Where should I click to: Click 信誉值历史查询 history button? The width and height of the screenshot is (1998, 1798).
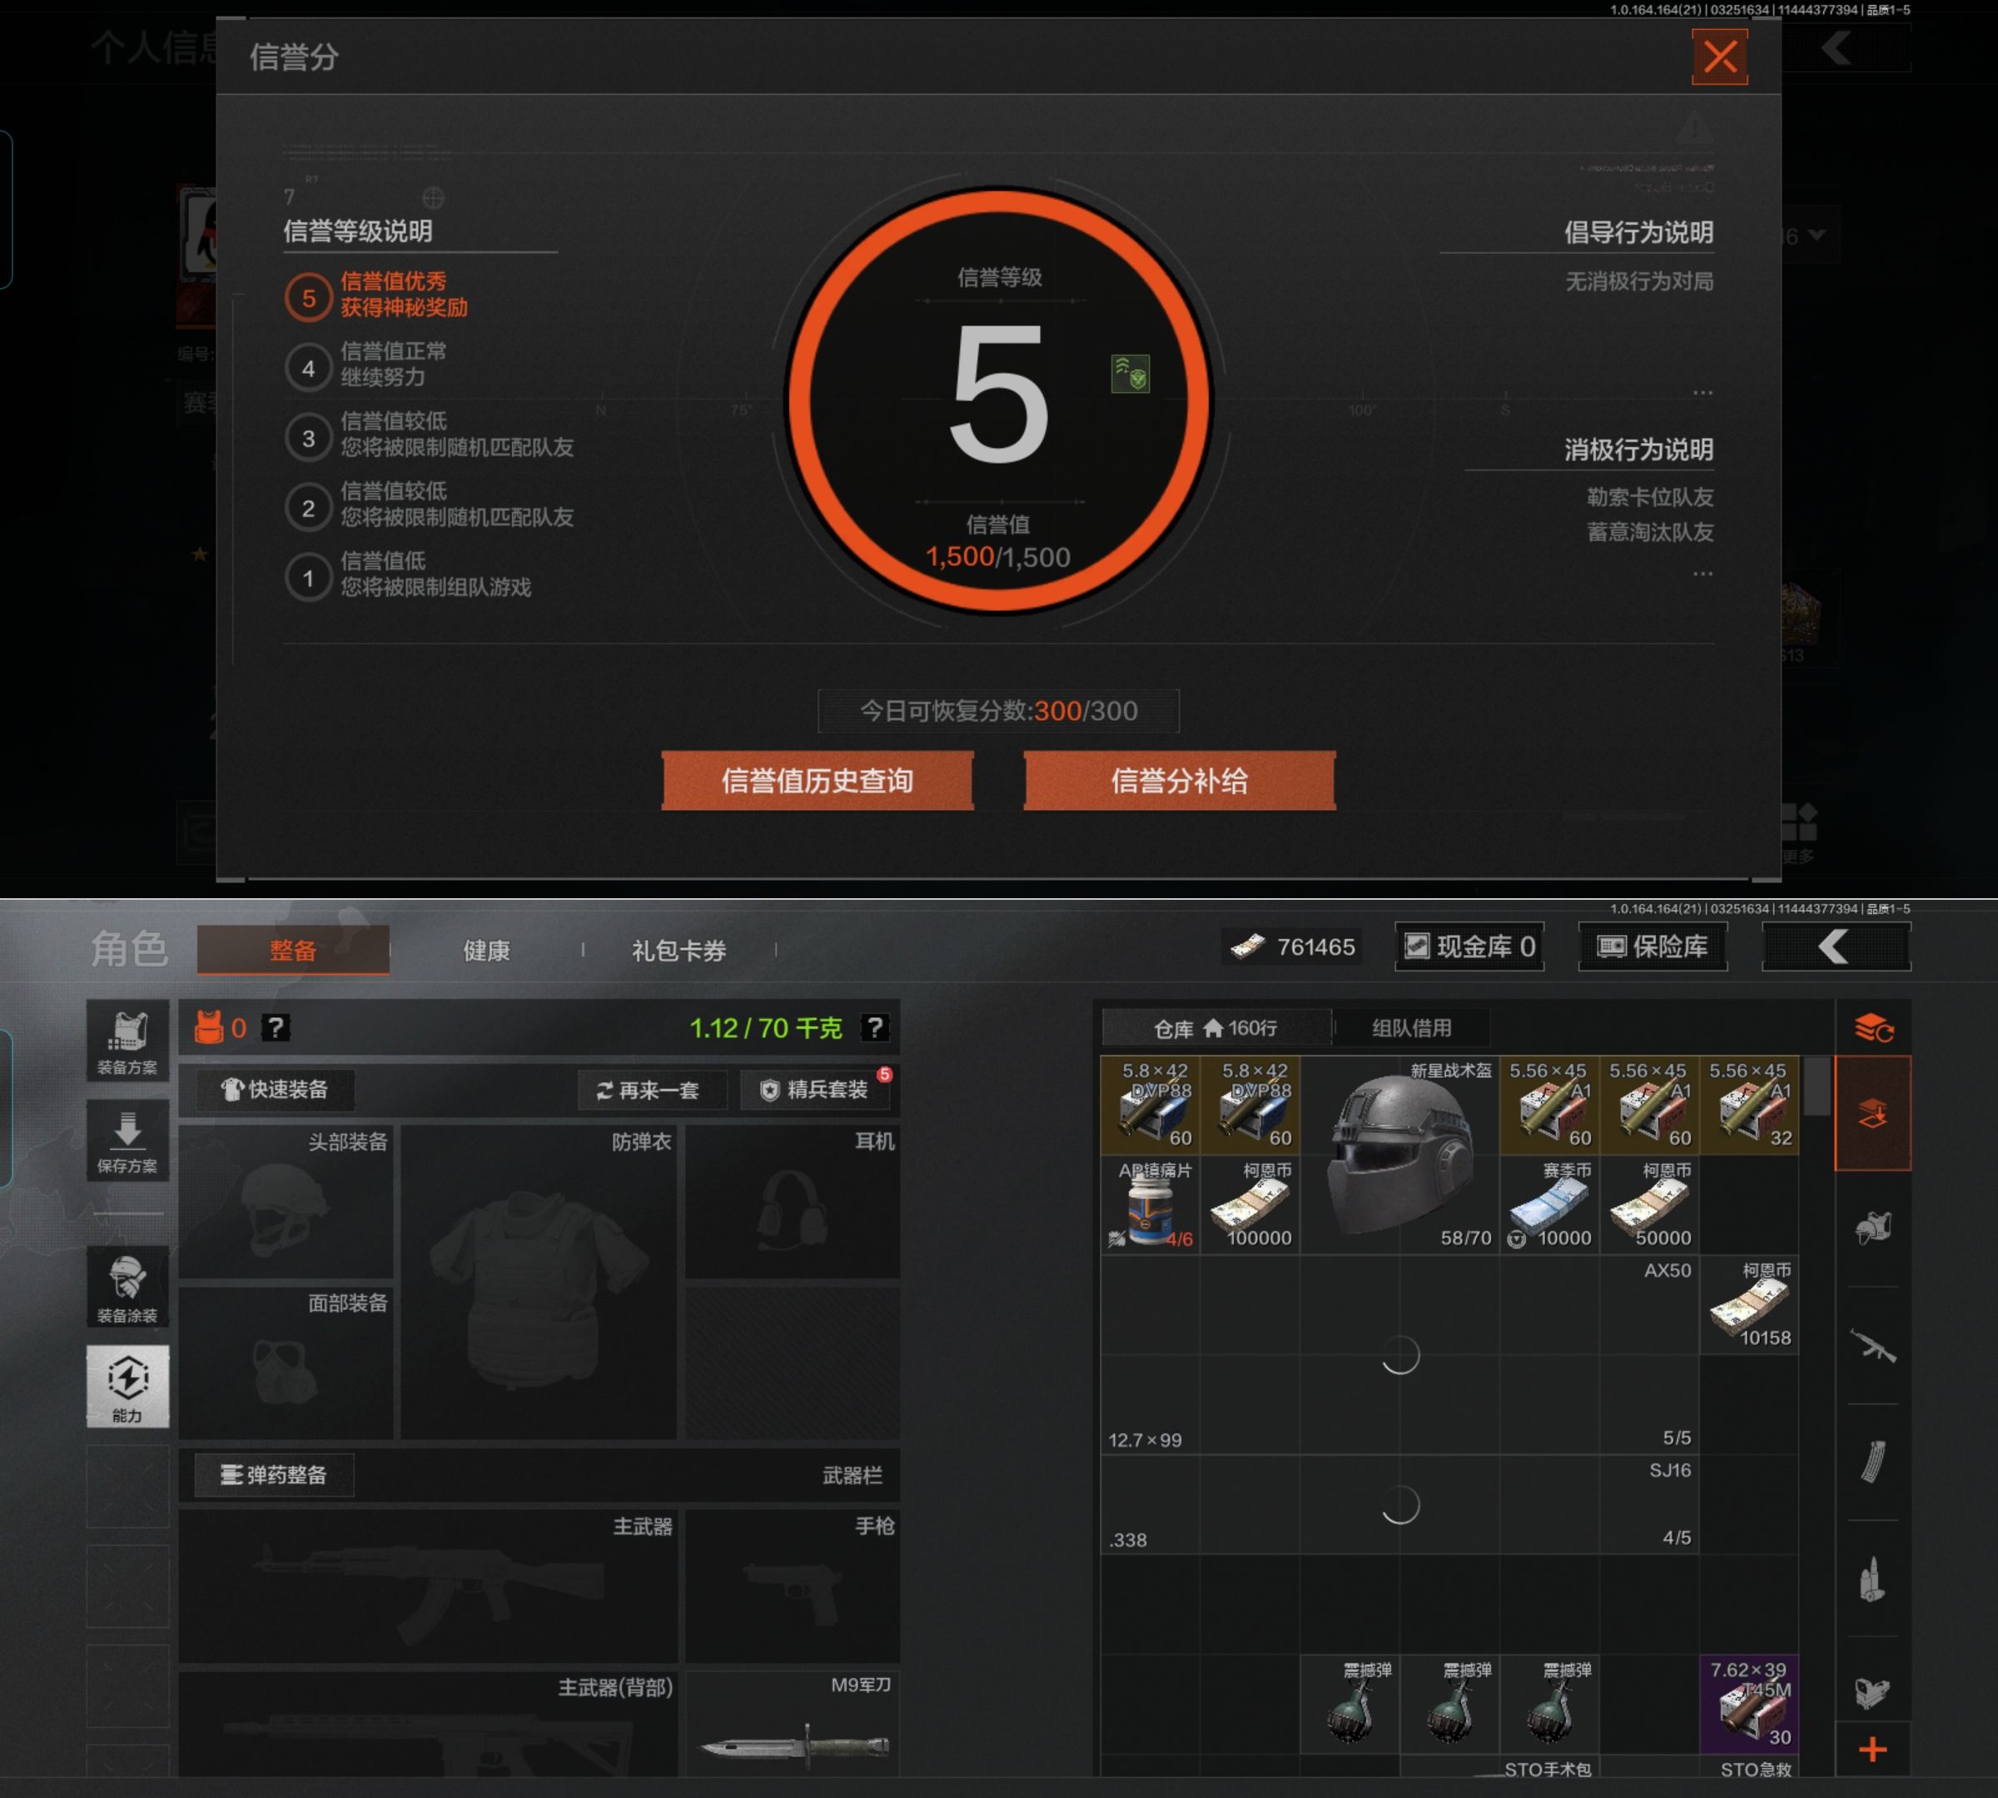[818, 781]
